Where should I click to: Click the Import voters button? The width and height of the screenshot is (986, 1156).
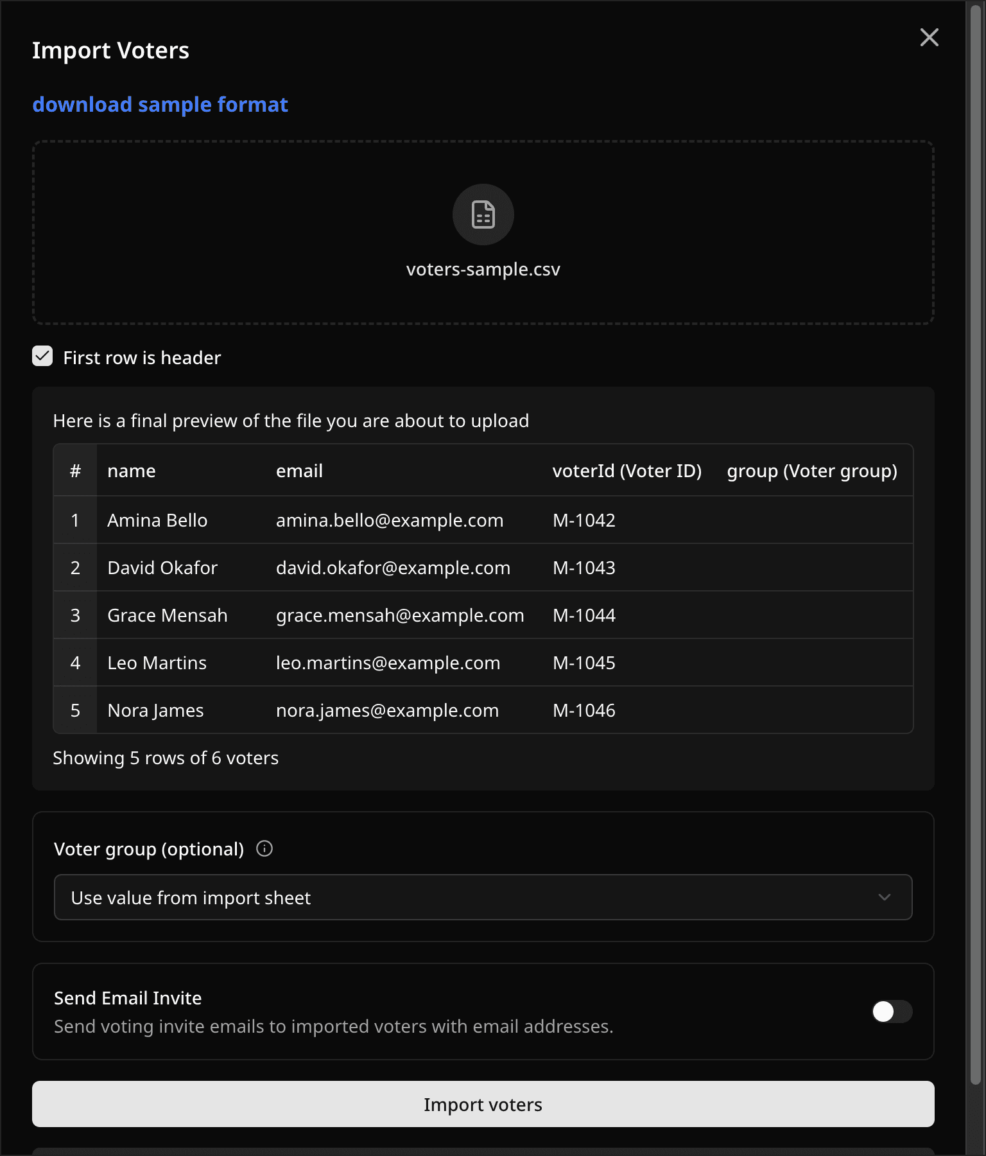[x=483, y=1104]
